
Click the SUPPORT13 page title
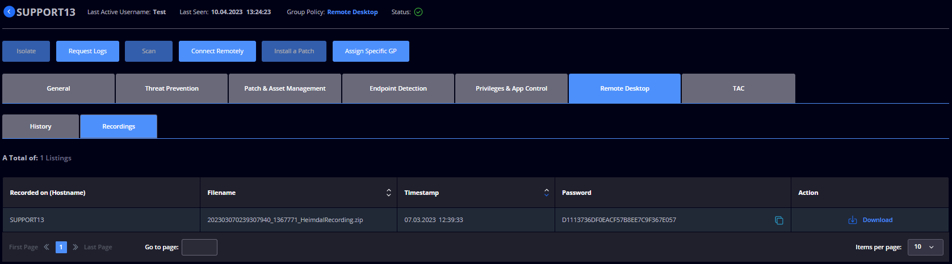(x=46, y=12)
